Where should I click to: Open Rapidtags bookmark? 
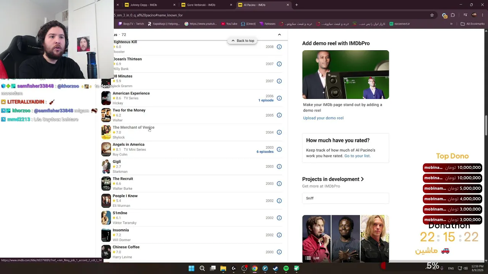(163, 24)
